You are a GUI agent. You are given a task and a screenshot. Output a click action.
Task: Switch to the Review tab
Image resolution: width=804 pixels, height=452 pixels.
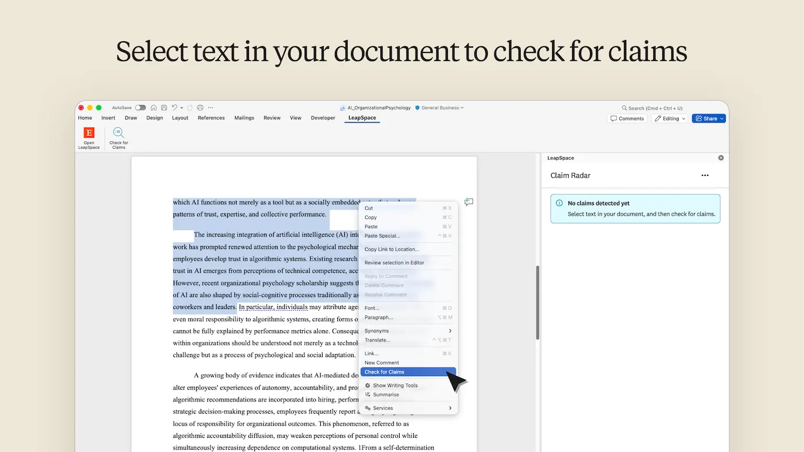pos(272,118)
